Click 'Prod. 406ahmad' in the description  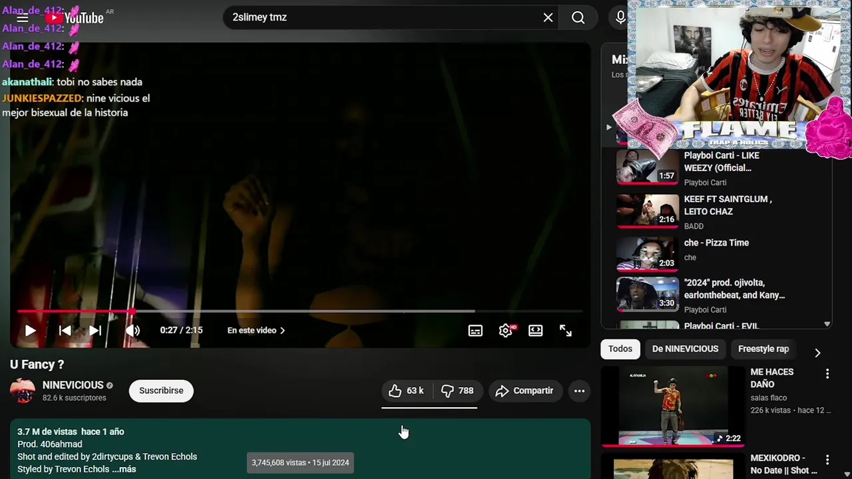(50, 444)
